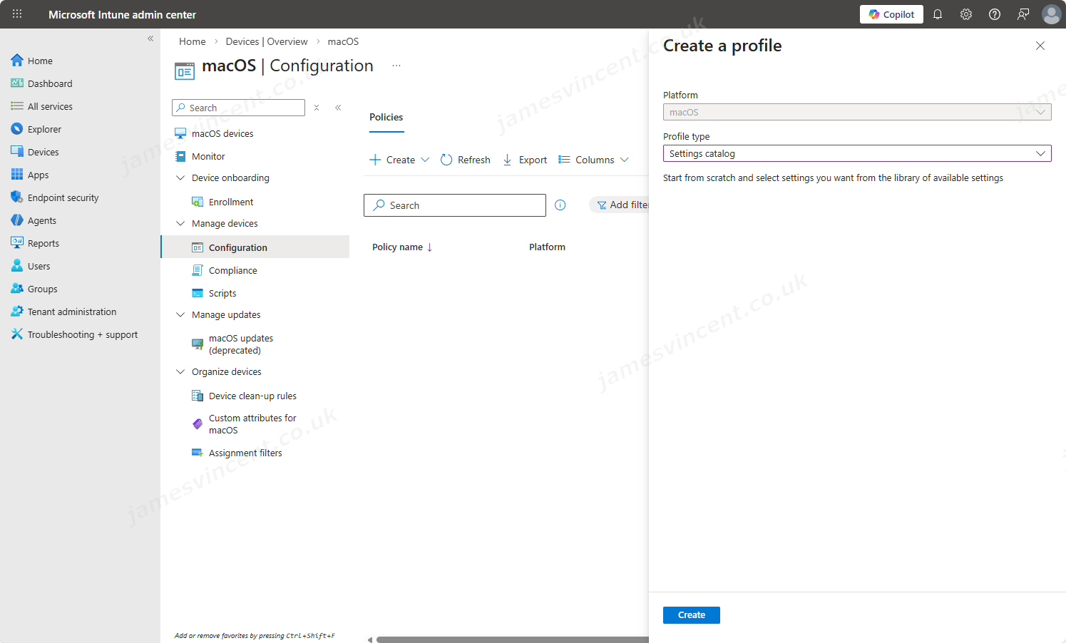Screen dimensions: 1066x643
Task: Click the Copilot button
Action: [891, 14]
